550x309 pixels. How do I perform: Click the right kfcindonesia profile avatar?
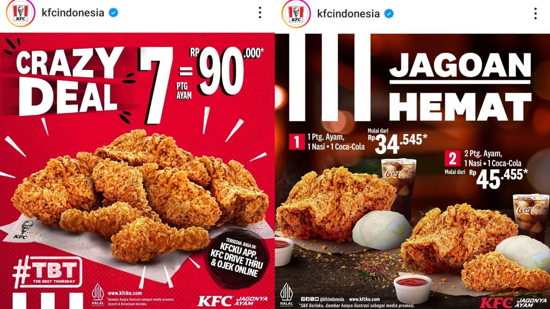296,14
